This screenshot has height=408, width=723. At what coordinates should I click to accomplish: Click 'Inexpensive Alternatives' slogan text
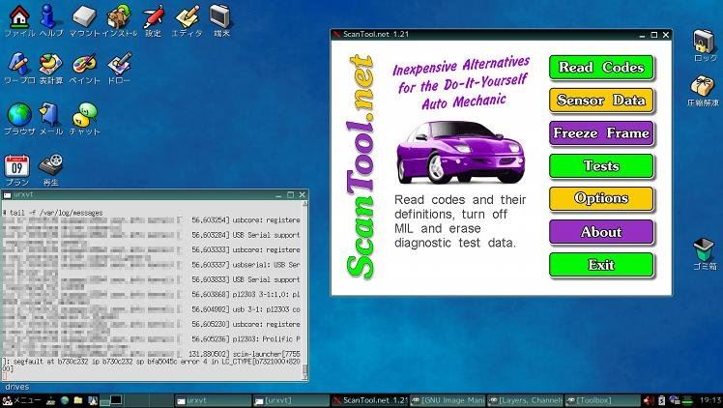tap(461, 66)
